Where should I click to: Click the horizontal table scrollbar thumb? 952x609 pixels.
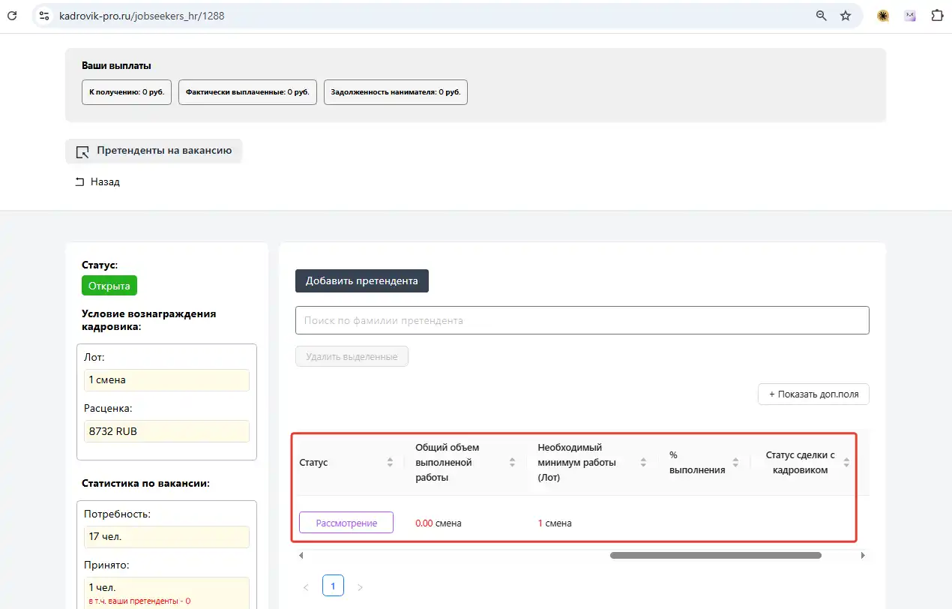point(715,556)
